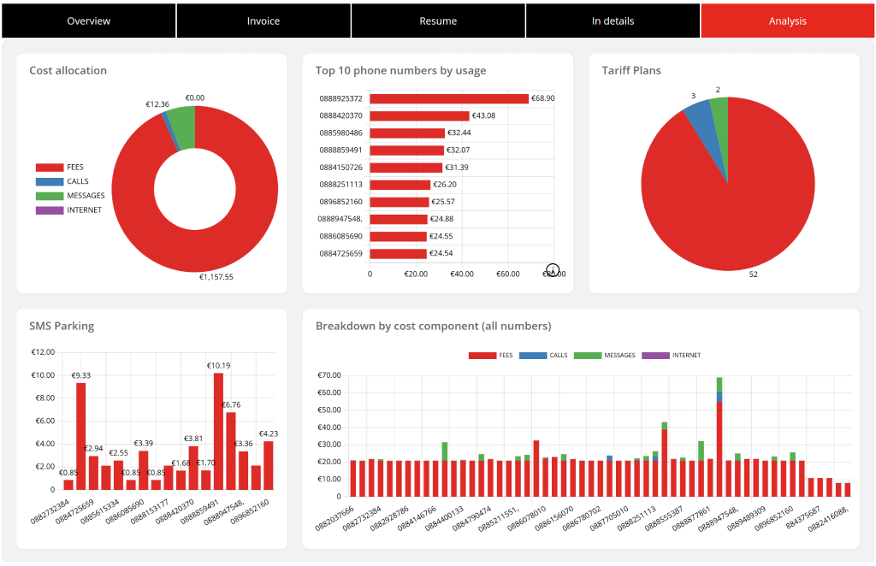This screenshot has height=566, width=876.
Task: Click the green slice labeled 2 in Tariff Plans
Action: click(x=720, y=112)
